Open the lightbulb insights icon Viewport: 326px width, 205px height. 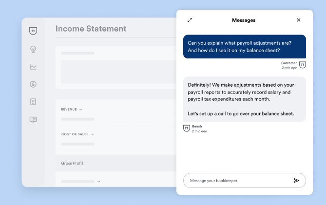pos(33,49)
